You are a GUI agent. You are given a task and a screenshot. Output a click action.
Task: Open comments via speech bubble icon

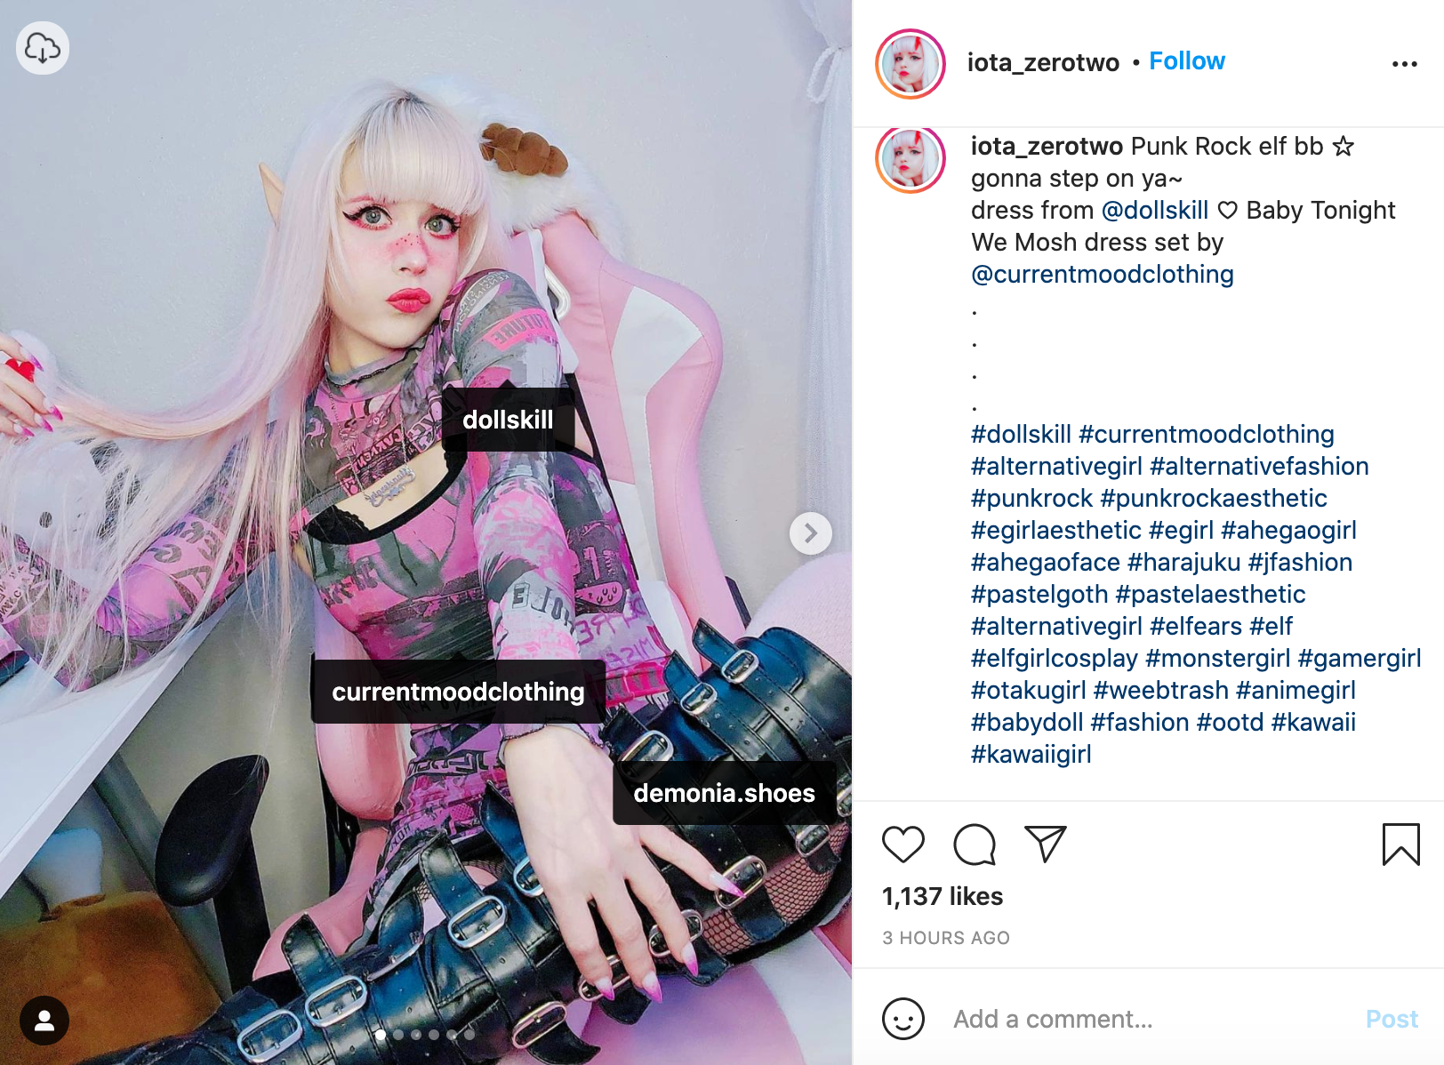click(975, 844)
